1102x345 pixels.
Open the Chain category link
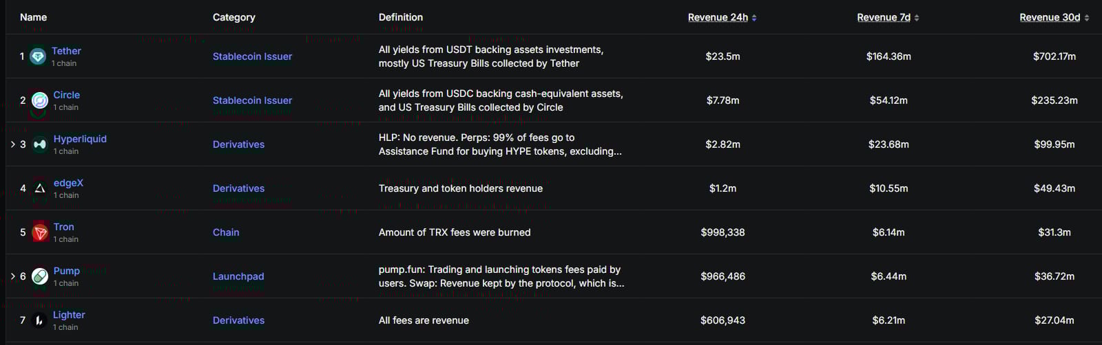click(x=226, y=232)
